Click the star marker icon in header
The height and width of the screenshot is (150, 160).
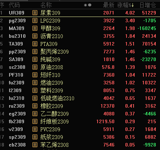pos(85,5)
